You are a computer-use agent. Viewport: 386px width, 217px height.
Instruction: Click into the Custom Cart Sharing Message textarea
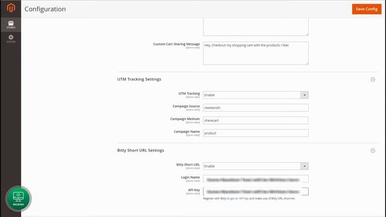click(x=256, y=54)
